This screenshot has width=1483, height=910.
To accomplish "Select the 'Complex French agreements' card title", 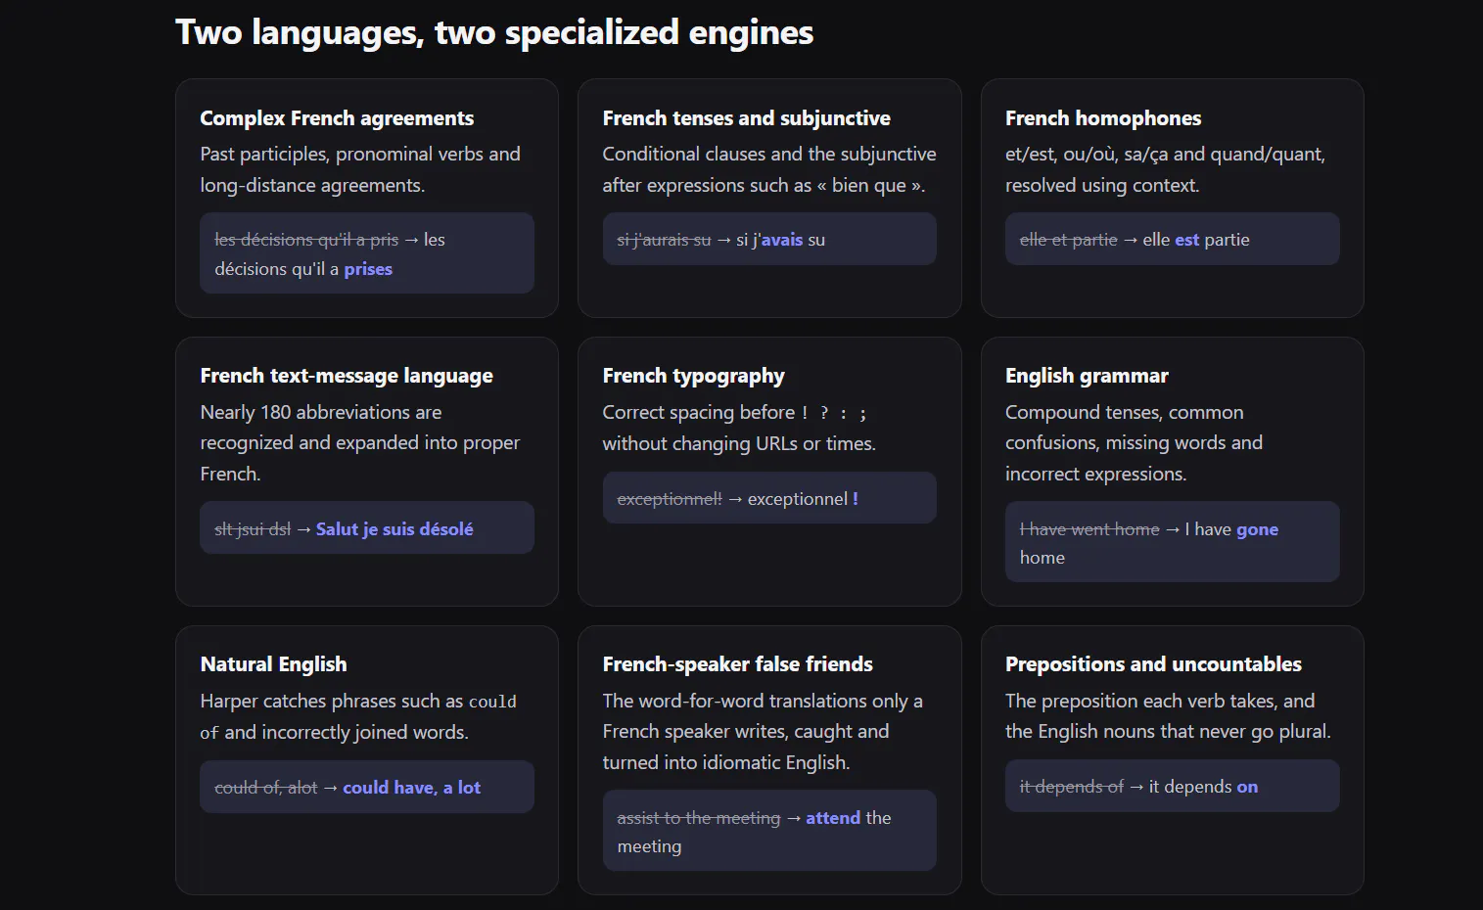I will point(337,118).
